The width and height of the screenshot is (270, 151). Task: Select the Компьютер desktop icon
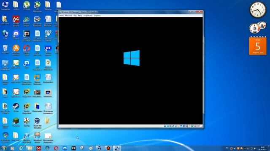click(x=5, y=5)
